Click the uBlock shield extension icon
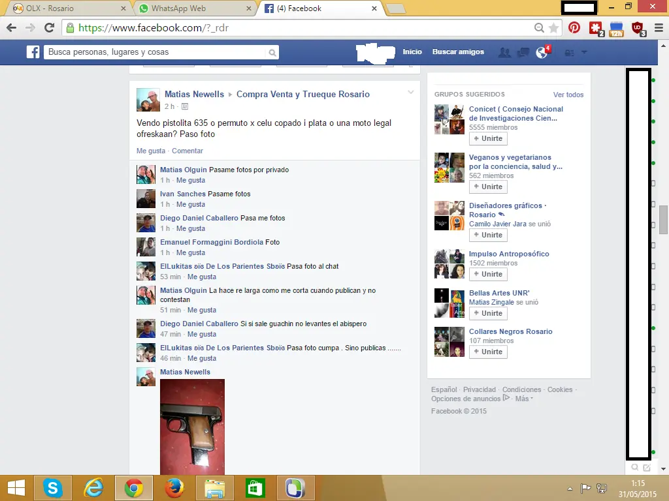The height and width of the screenshot is (501, 669). tap(638, 29)
